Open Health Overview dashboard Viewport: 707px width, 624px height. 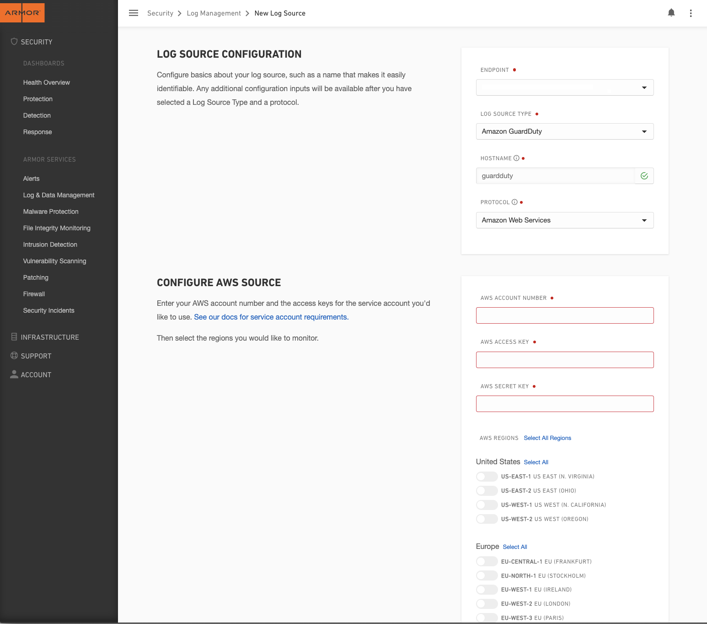pyautogui.click(x=47, y=82)
